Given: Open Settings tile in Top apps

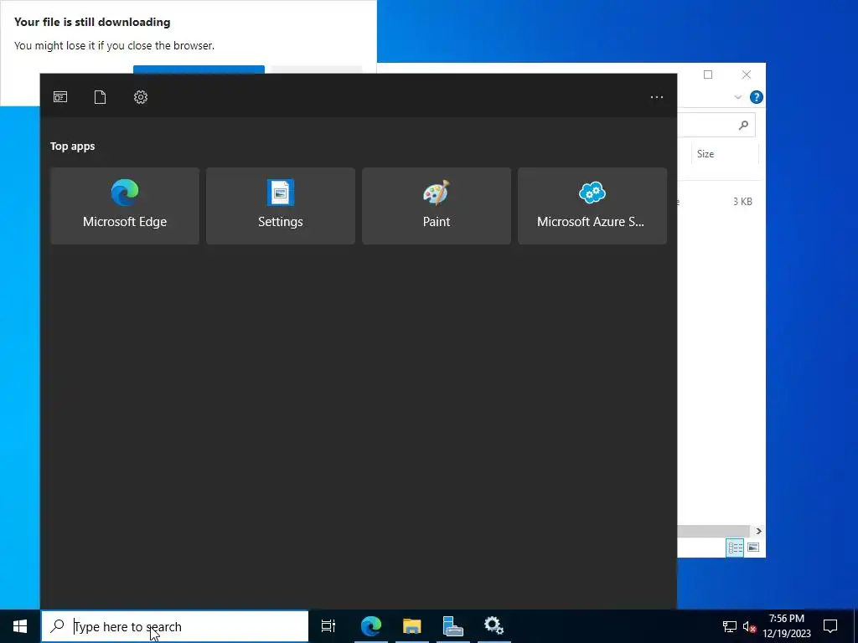Looking at the screenshot, I should 281,206.
